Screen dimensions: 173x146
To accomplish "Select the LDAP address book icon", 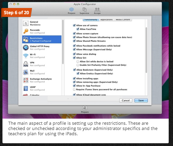I will pos(26,89).
